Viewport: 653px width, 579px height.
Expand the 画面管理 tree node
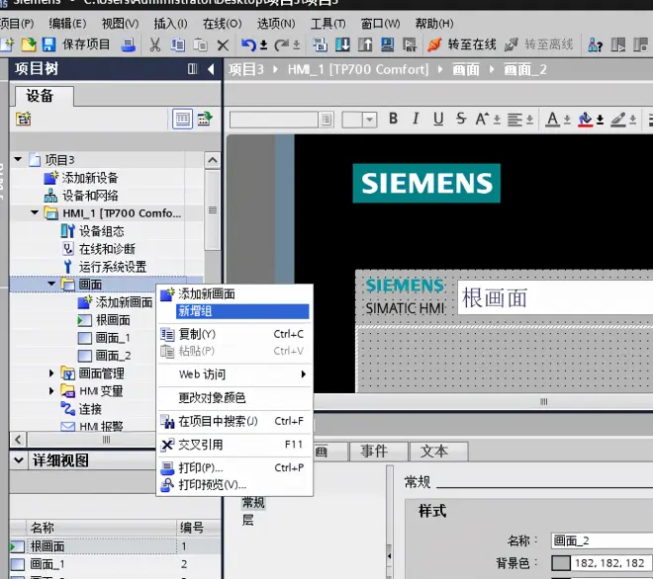coord(51,373)
